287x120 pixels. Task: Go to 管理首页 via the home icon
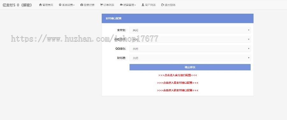click(46, 5)
